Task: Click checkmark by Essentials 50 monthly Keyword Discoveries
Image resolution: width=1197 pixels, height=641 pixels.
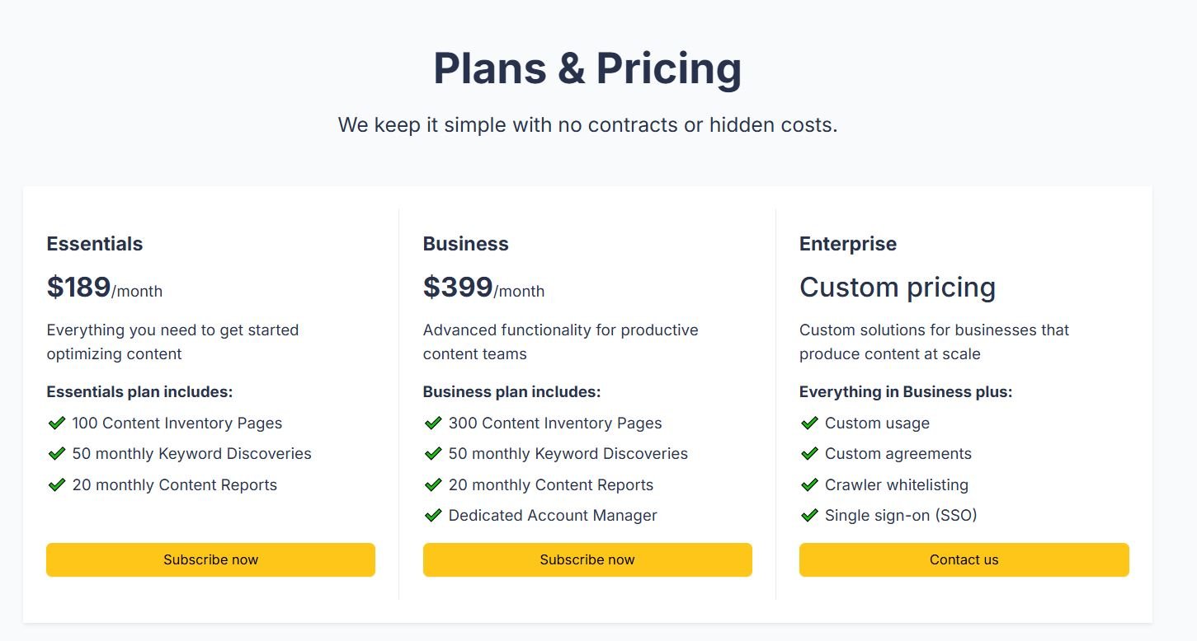Action: [56, 454]
